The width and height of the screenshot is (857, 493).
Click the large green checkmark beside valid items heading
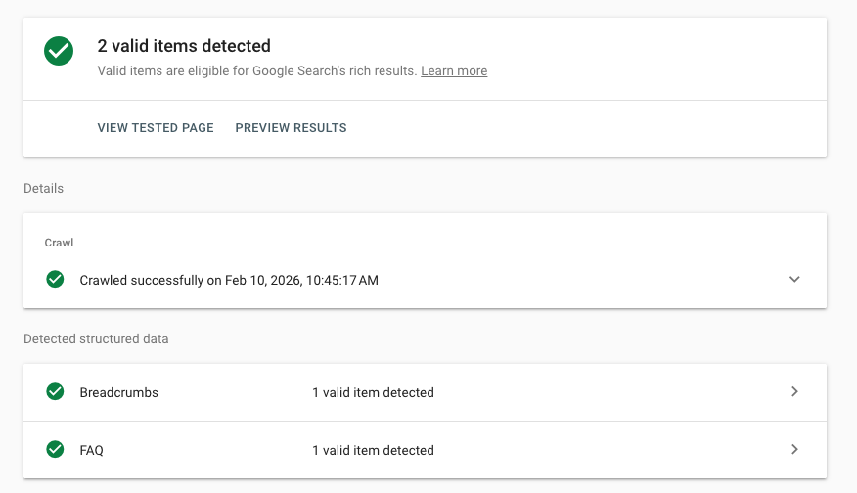click(x=59, y=52)
